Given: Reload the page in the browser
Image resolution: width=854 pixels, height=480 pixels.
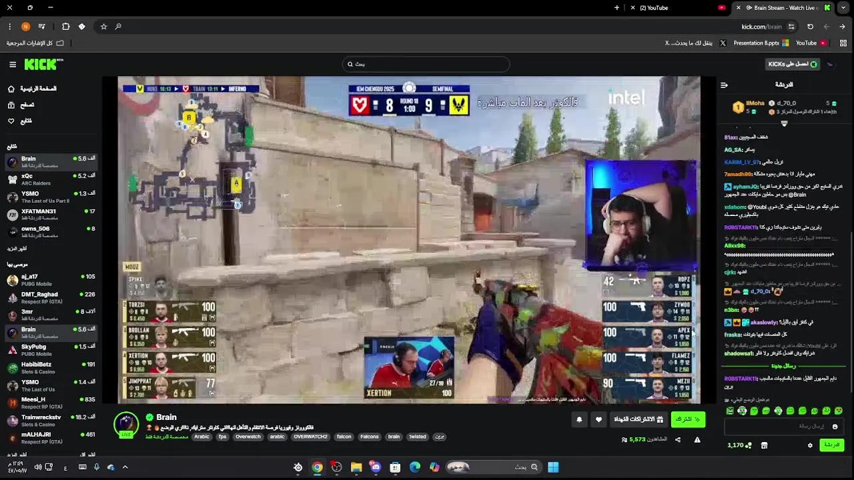Looking at the screenshot, I should tap(810, 27).
